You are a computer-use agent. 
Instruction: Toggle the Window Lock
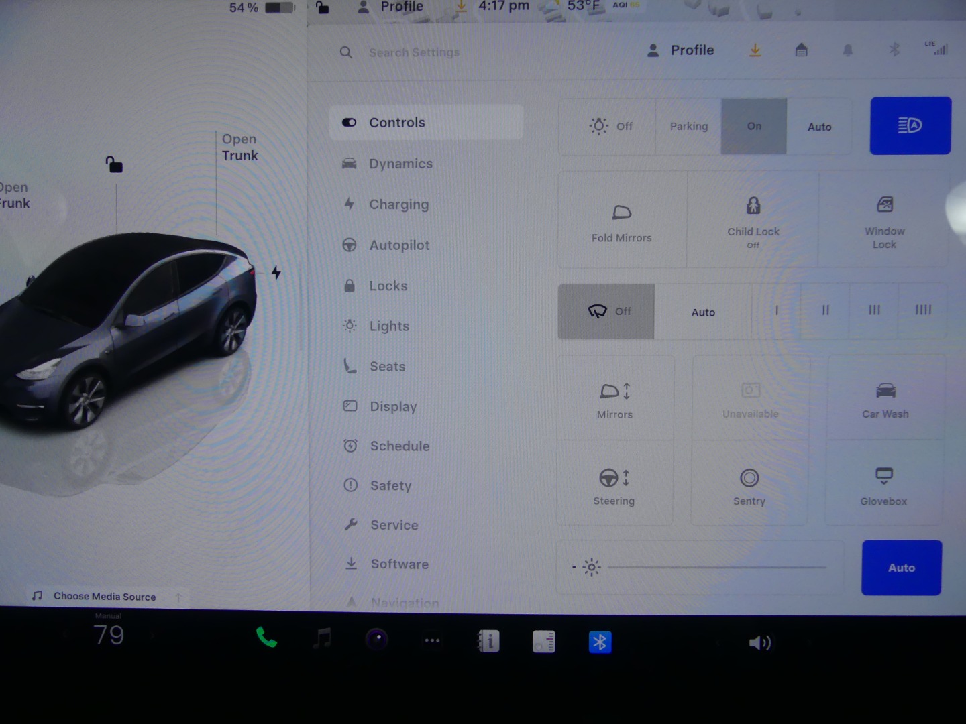click(884, 221)
